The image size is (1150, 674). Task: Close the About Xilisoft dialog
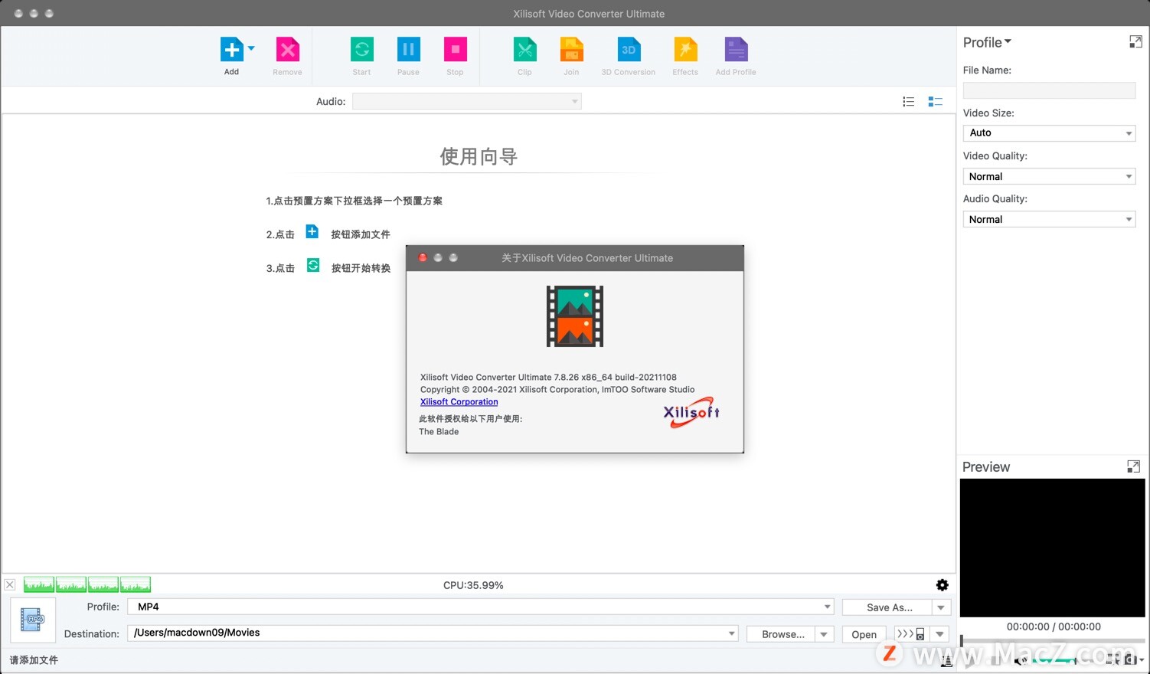point(423,258)
